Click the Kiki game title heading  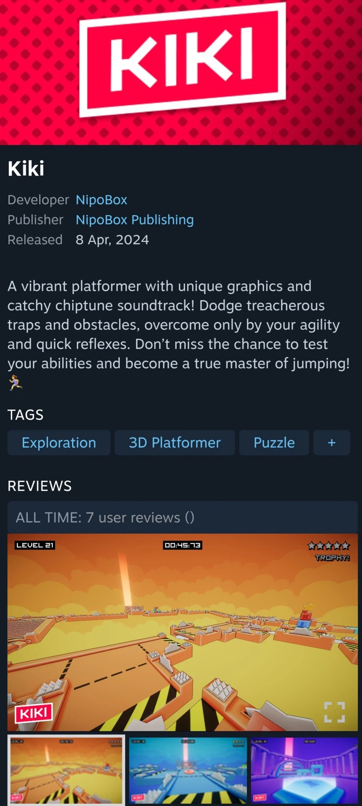coord(26,168)
